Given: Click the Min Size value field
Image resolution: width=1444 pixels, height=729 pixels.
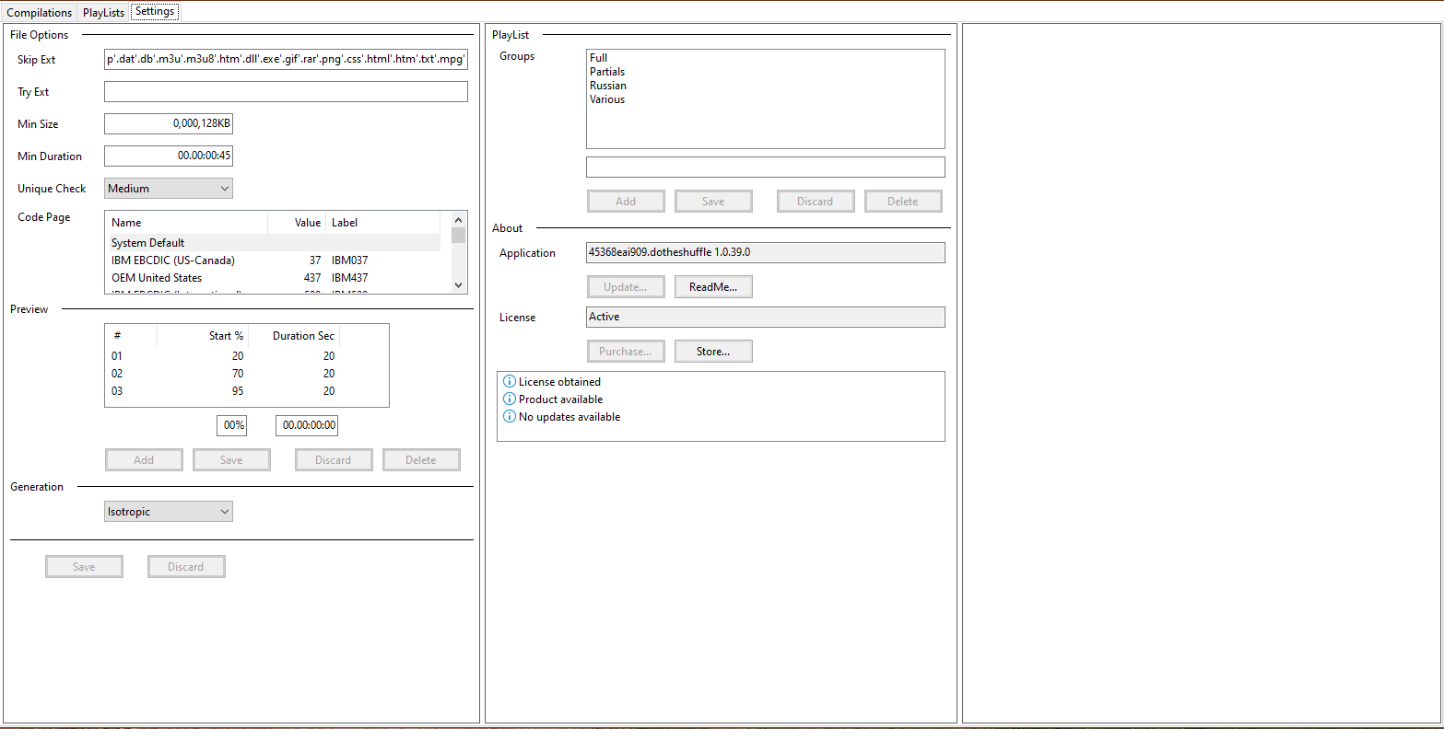Looking at the screenshot, I should (x=169, y=123).
